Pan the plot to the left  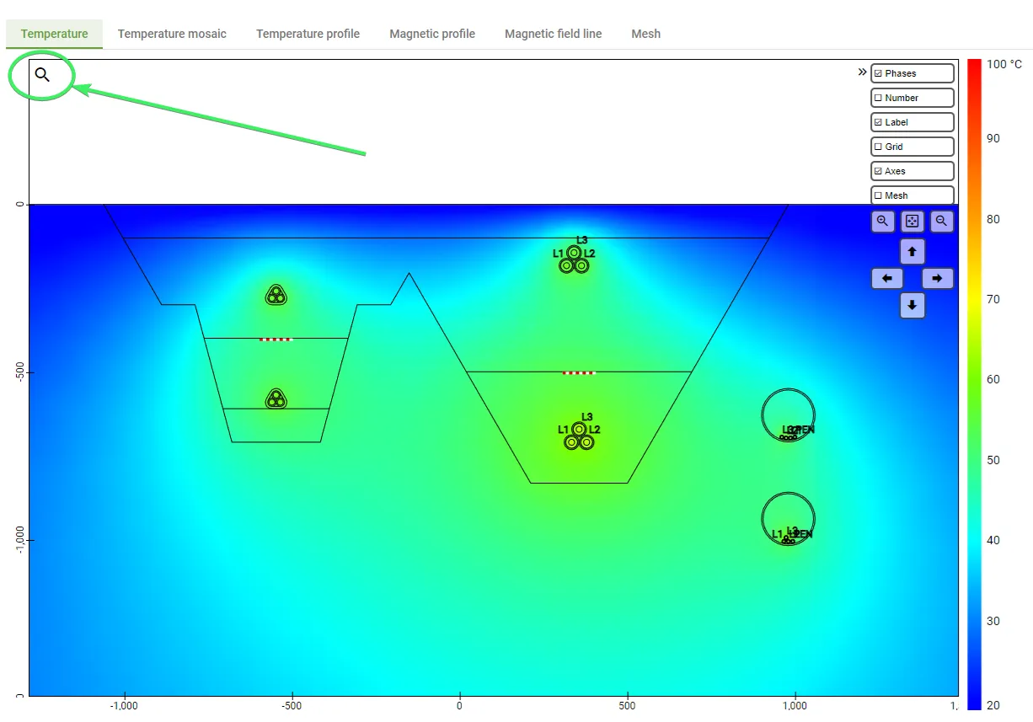point(886,279)
